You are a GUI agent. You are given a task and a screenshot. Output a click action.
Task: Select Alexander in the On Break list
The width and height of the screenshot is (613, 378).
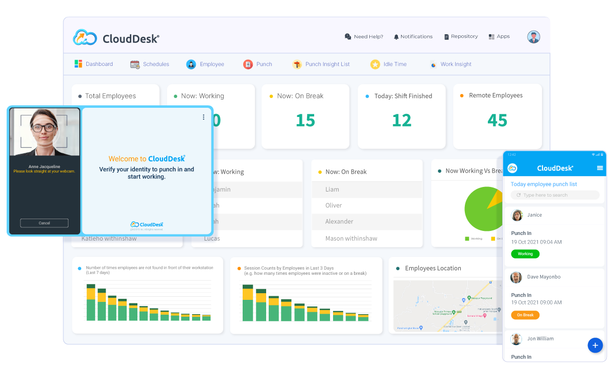pyautogui.click(x=367, y=222)
